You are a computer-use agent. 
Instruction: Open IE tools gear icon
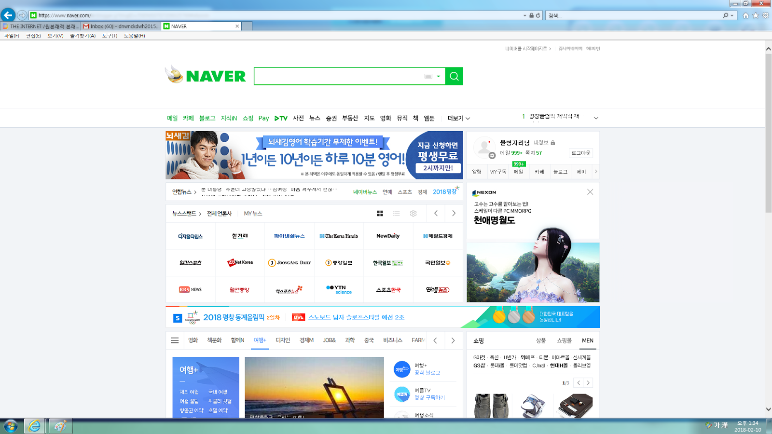click(x=766, y=15)
